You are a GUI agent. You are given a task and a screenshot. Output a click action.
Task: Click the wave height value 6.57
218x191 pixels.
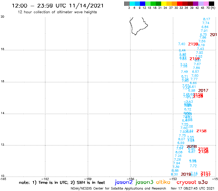pos(196,72)
